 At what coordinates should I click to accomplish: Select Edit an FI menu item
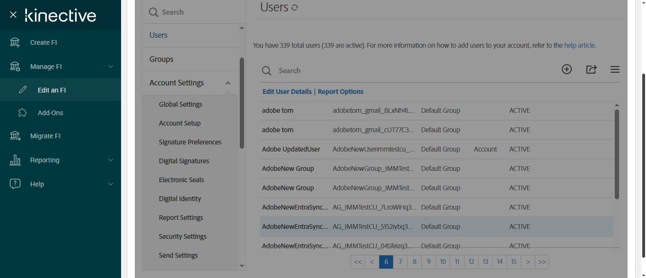click(x=52, y=90)
